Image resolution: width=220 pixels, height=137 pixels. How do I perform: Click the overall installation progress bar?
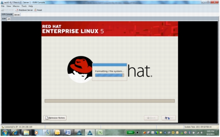coord(110,101)
